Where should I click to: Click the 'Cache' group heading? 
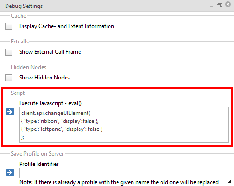pos(19,16)
